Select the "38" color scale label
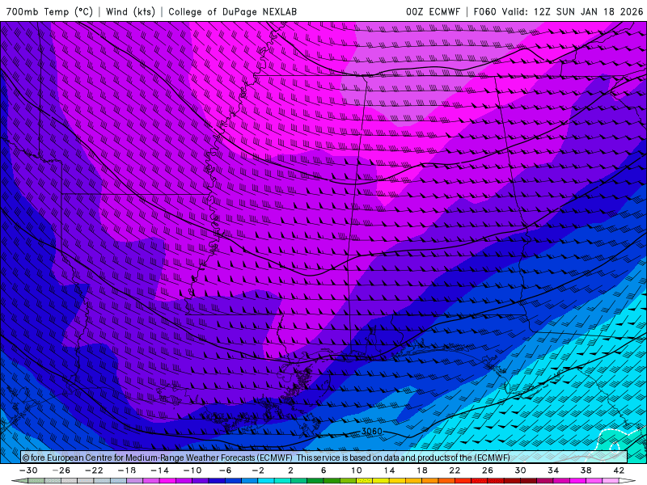 coord(586,470)
